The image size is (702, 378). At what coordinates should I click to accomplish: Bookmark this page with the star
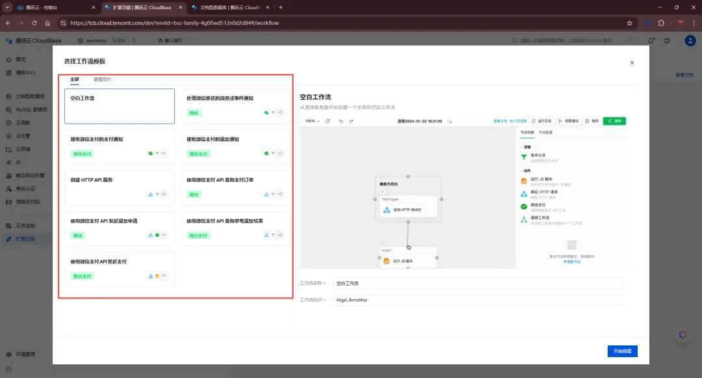(629, 23)
